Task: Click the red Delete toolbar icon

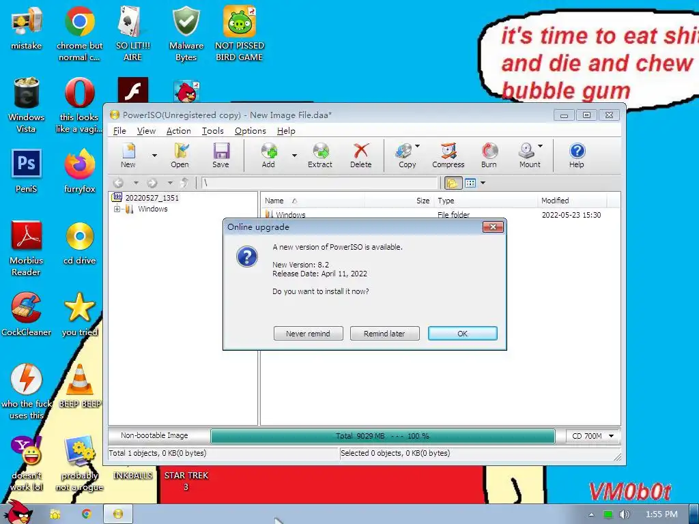Action: click(x=360, y=155)
